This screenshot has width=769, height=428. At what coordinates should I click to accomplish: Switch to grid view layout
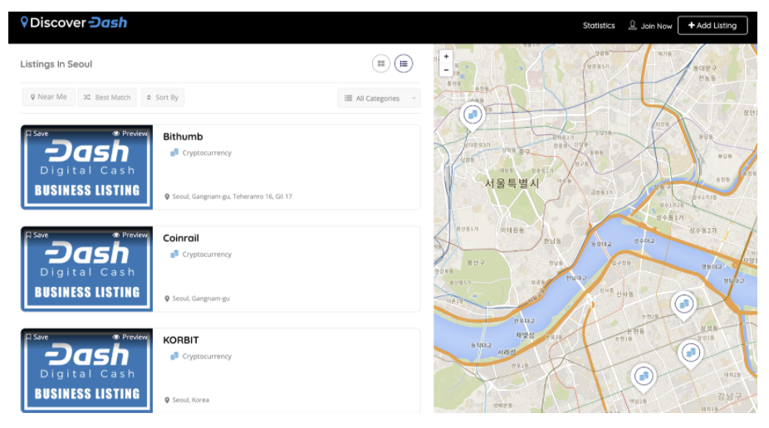point(380,64)
